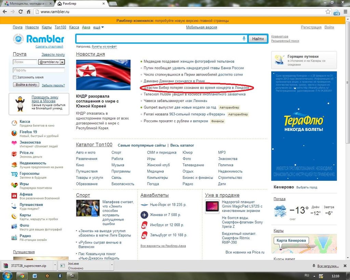350x280 pixels.
Task: Click the Гороскопы zodiac icon
Action: tap(14, 175)
